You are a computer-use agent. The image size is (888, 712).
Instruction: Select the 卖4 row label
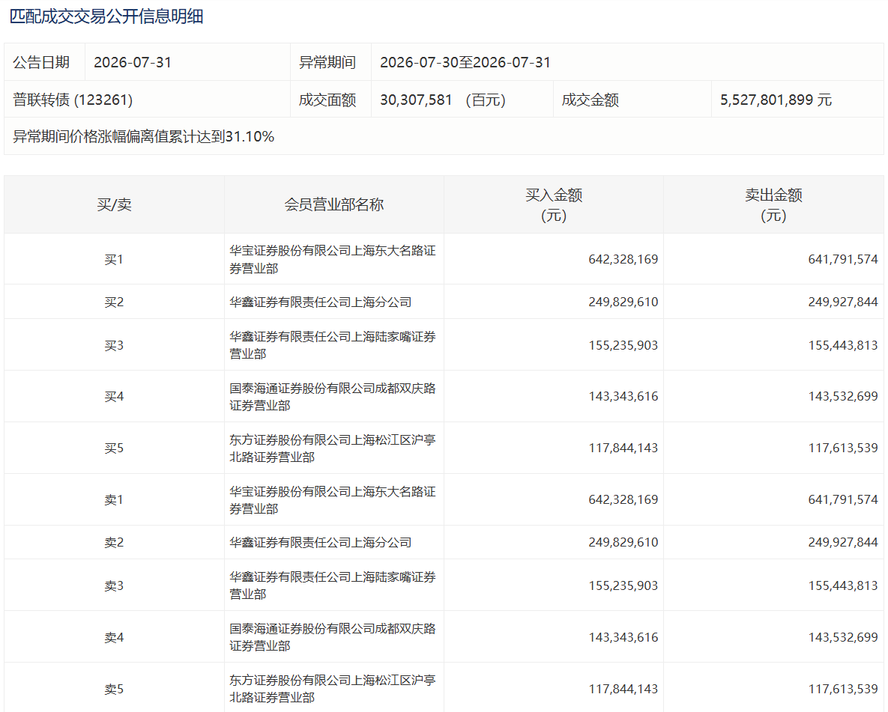click(114, 637)
